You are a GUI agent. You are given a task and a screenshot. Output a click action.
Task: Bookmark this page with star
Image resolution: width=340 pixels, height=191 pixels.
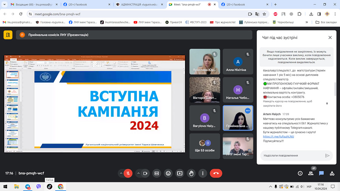click(x=264, y=14)
